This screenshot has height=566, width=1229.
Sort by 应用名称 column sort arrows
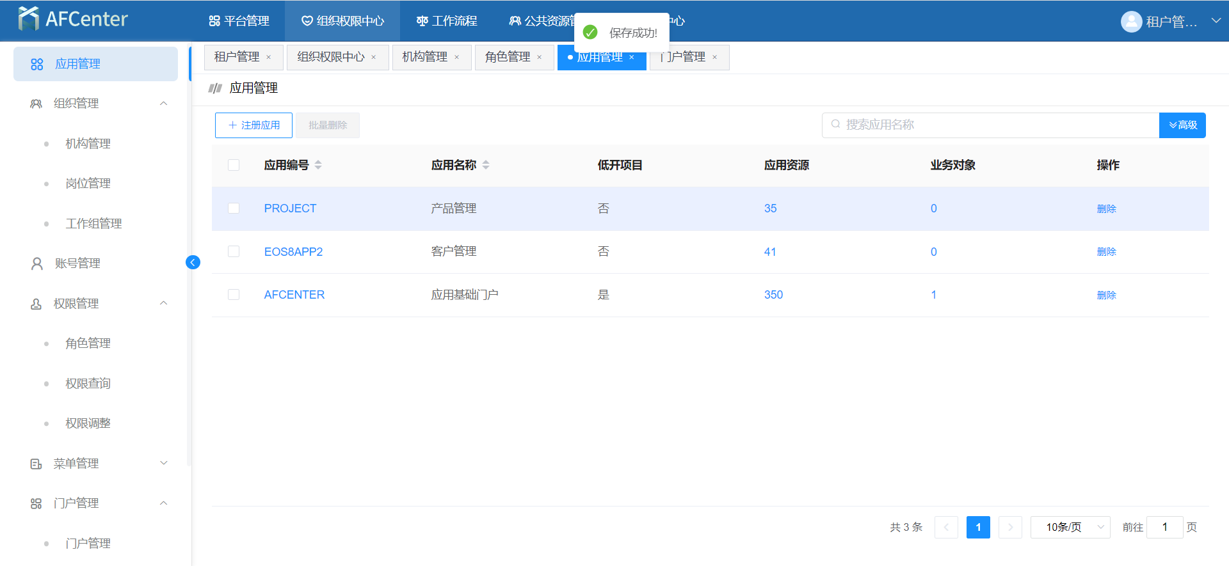[486, 165]
